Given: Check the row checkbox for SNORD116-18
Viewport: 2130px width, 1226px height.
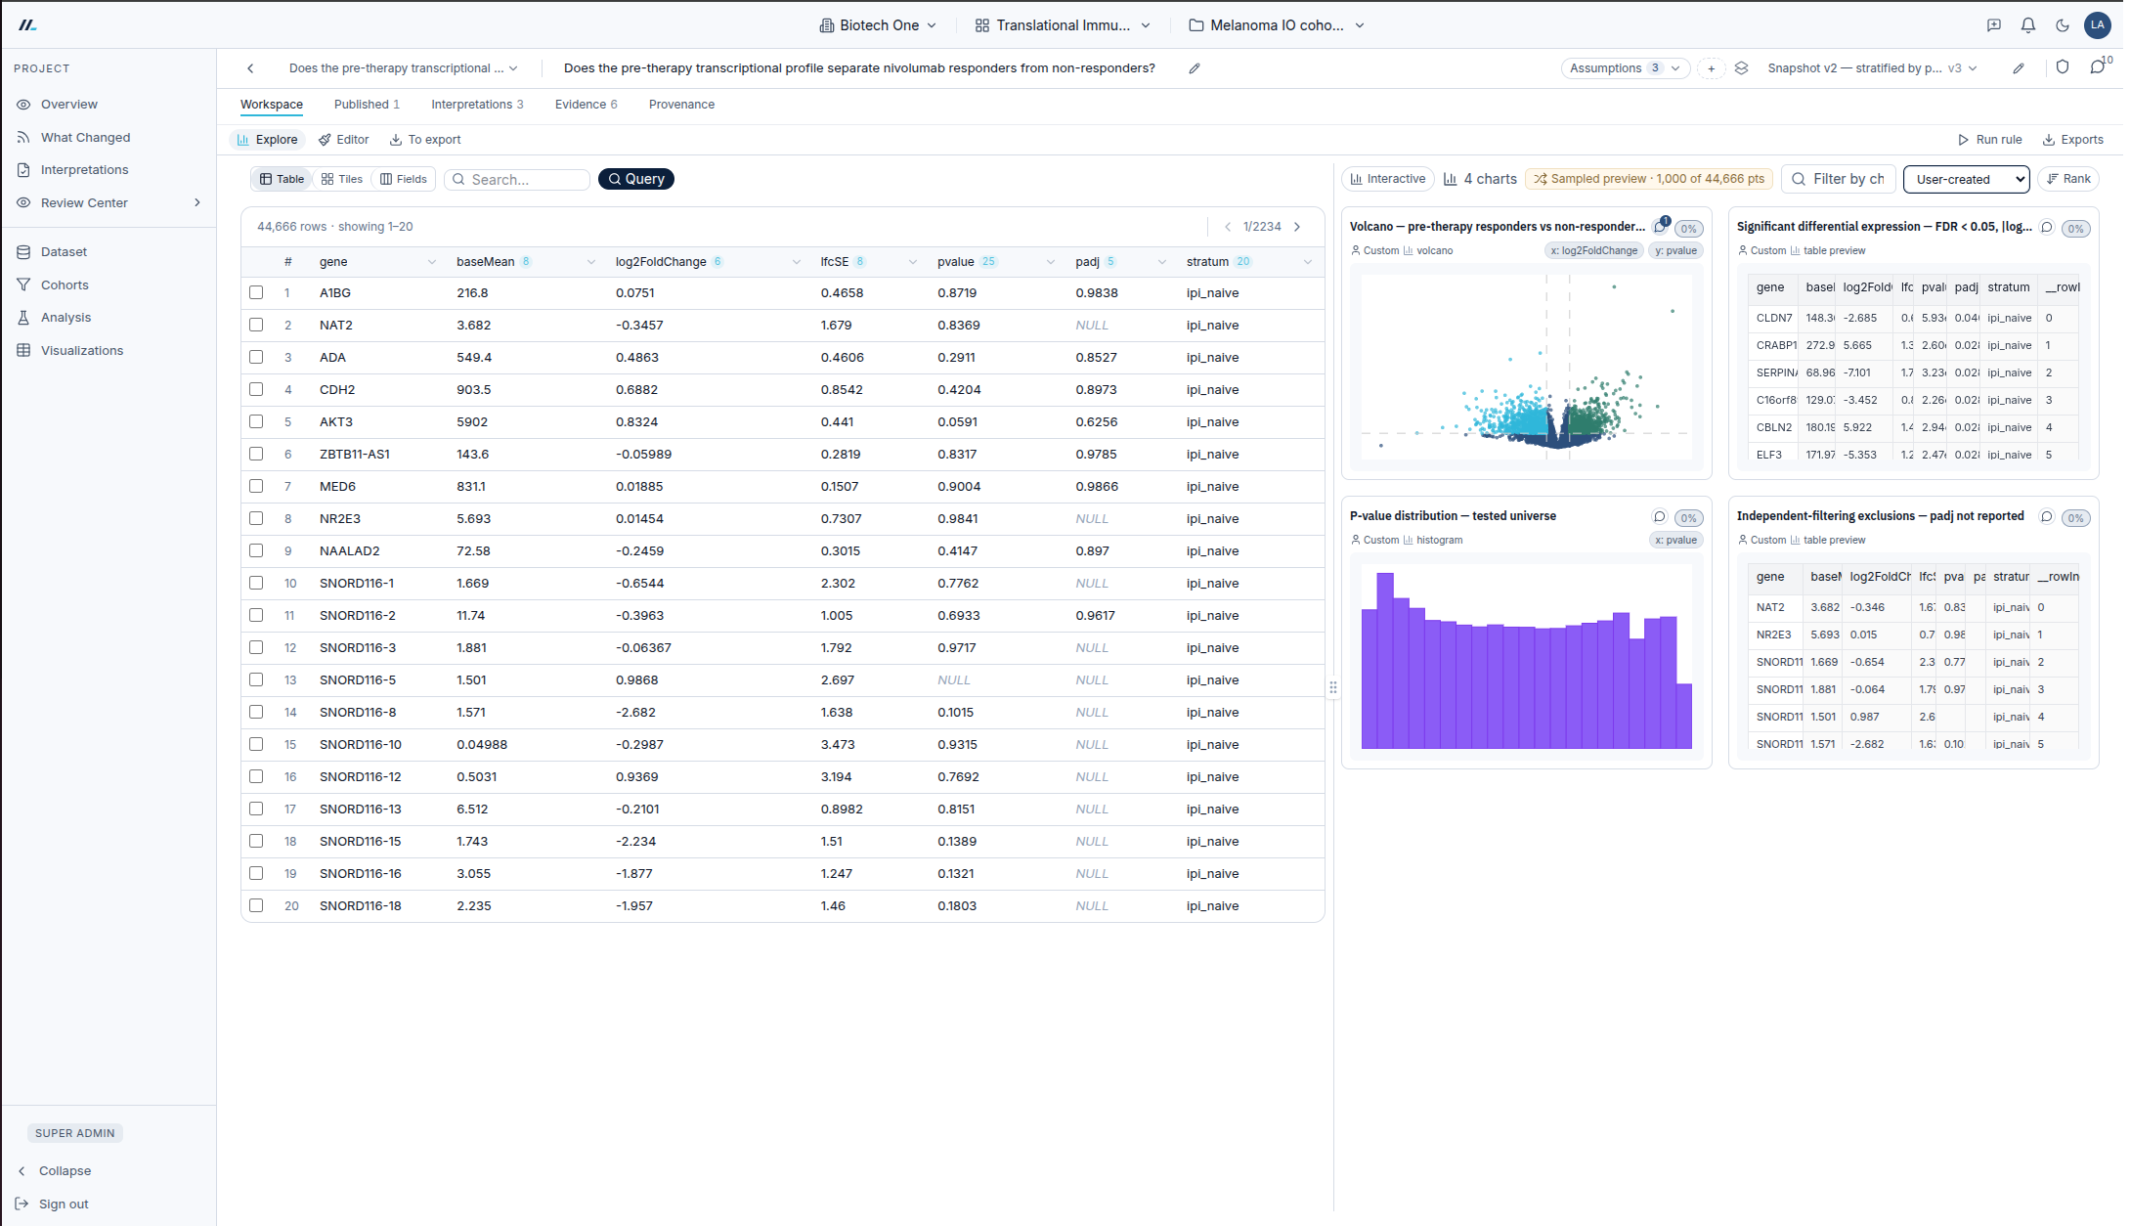Looking at the screenshot, I should tap(256, 905).
